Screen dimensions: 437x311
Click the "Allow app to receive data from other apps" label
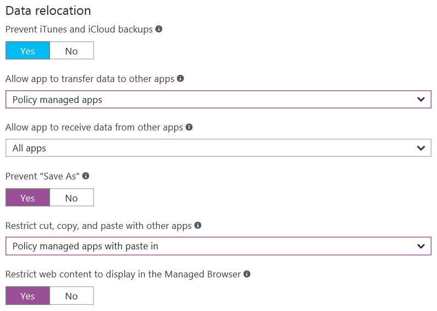coord(94,127)
